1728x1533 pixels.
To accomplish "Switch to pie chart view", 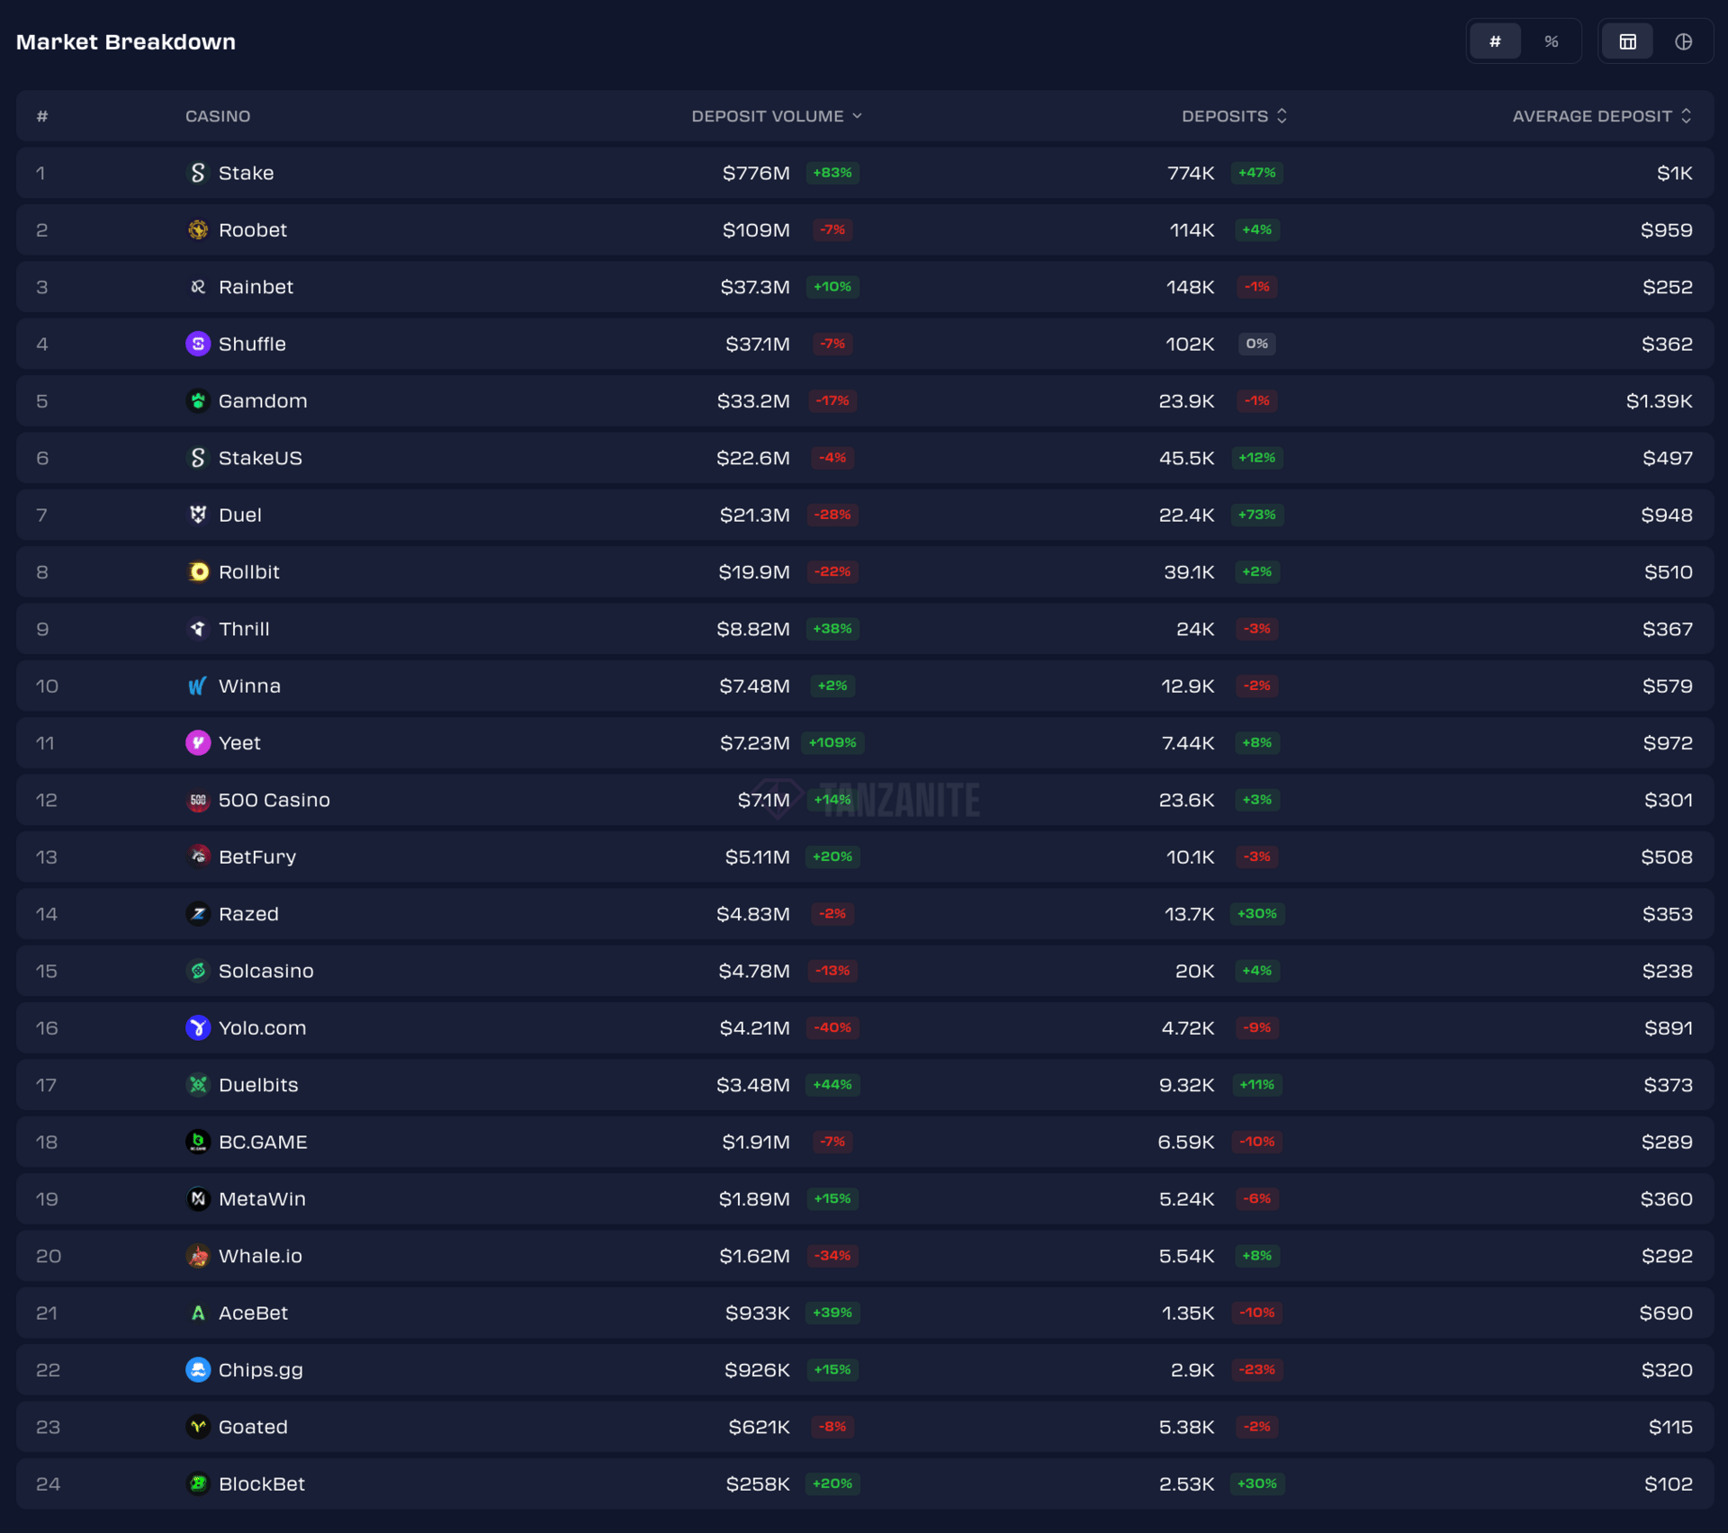I will [1683, 41].
